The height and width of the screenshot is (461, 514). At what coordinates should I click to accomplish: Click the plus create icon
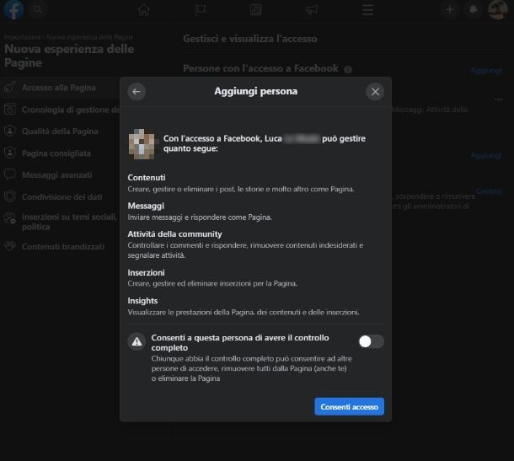click(450, 10)
